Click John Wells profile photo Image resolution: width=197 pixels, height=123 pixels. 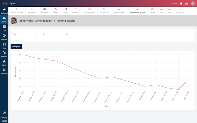[x=14, y=21]
